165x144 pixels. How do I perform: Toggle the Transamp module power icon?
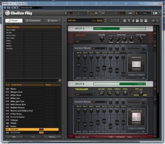click(155, 89)
